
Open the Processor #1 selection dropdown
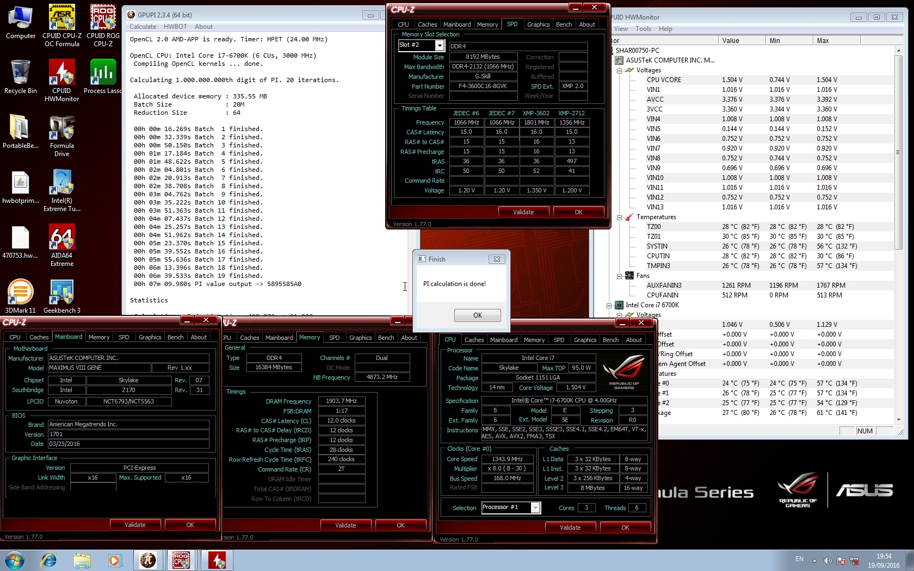[x=535, y=507]
